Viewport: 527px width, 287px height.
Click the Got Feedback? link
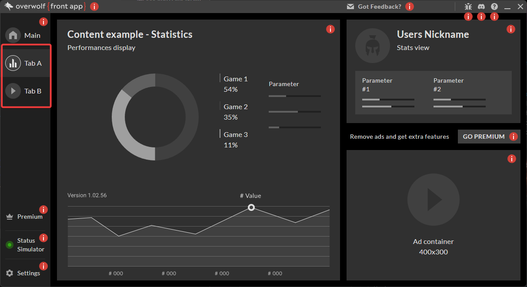click(380, 7)
